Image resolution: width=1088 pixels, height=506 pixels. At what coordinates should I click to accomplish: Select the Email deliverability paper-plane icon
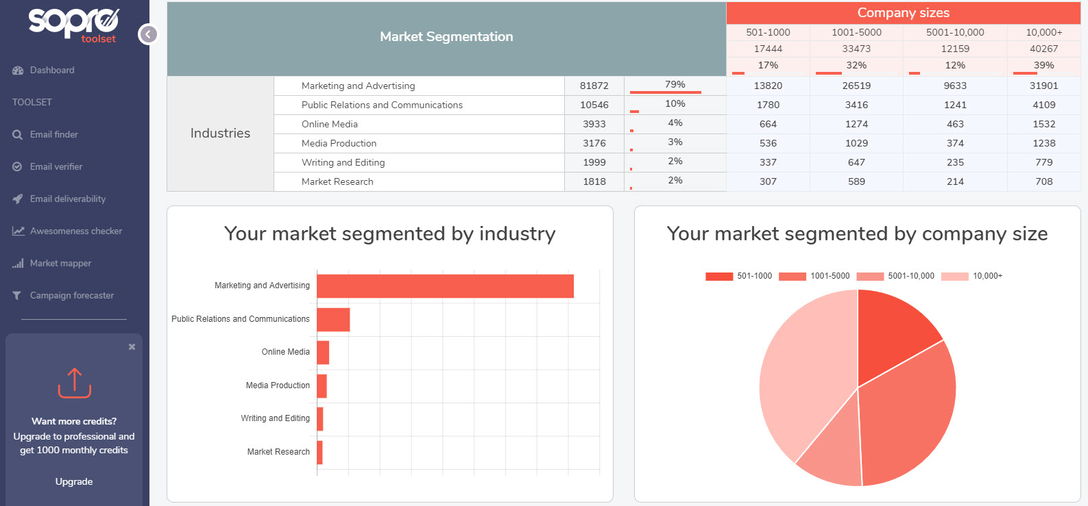(17, 199)
